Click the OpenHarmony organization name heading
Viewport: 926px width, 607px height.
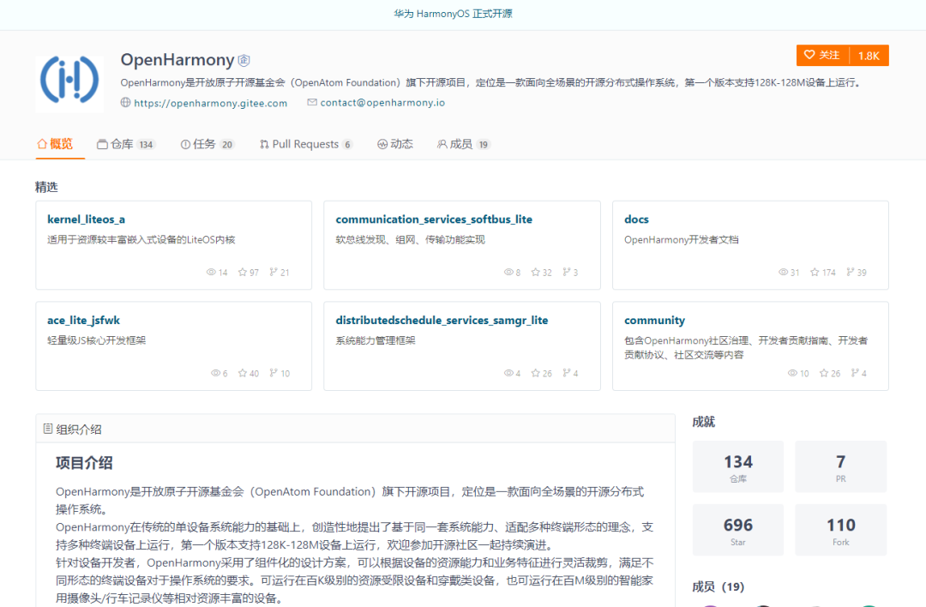tap(177, 60)
